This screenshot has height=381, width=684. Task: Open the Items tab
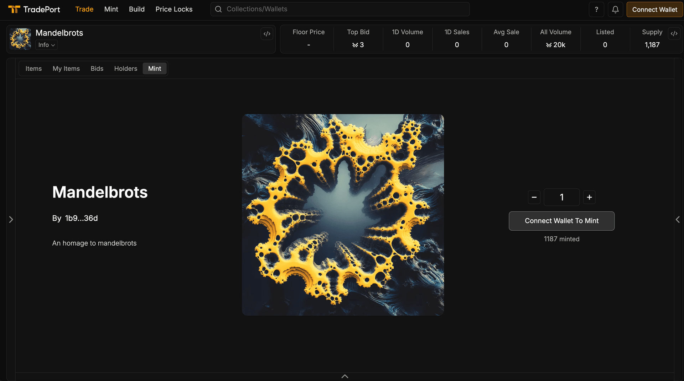click(x=33, y=69)
